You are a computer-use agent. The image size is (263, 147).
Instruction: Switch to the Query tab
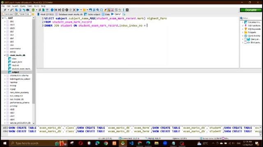116,14
